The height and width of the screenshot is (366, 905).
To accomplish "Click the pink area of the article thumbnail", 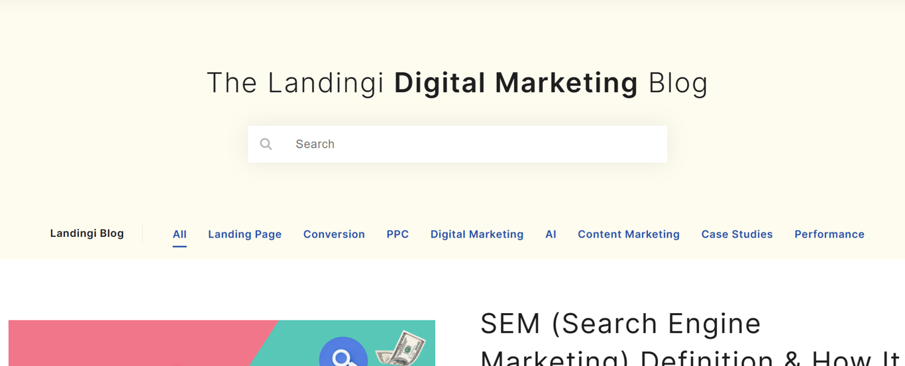I will click(x=133, y=344).
